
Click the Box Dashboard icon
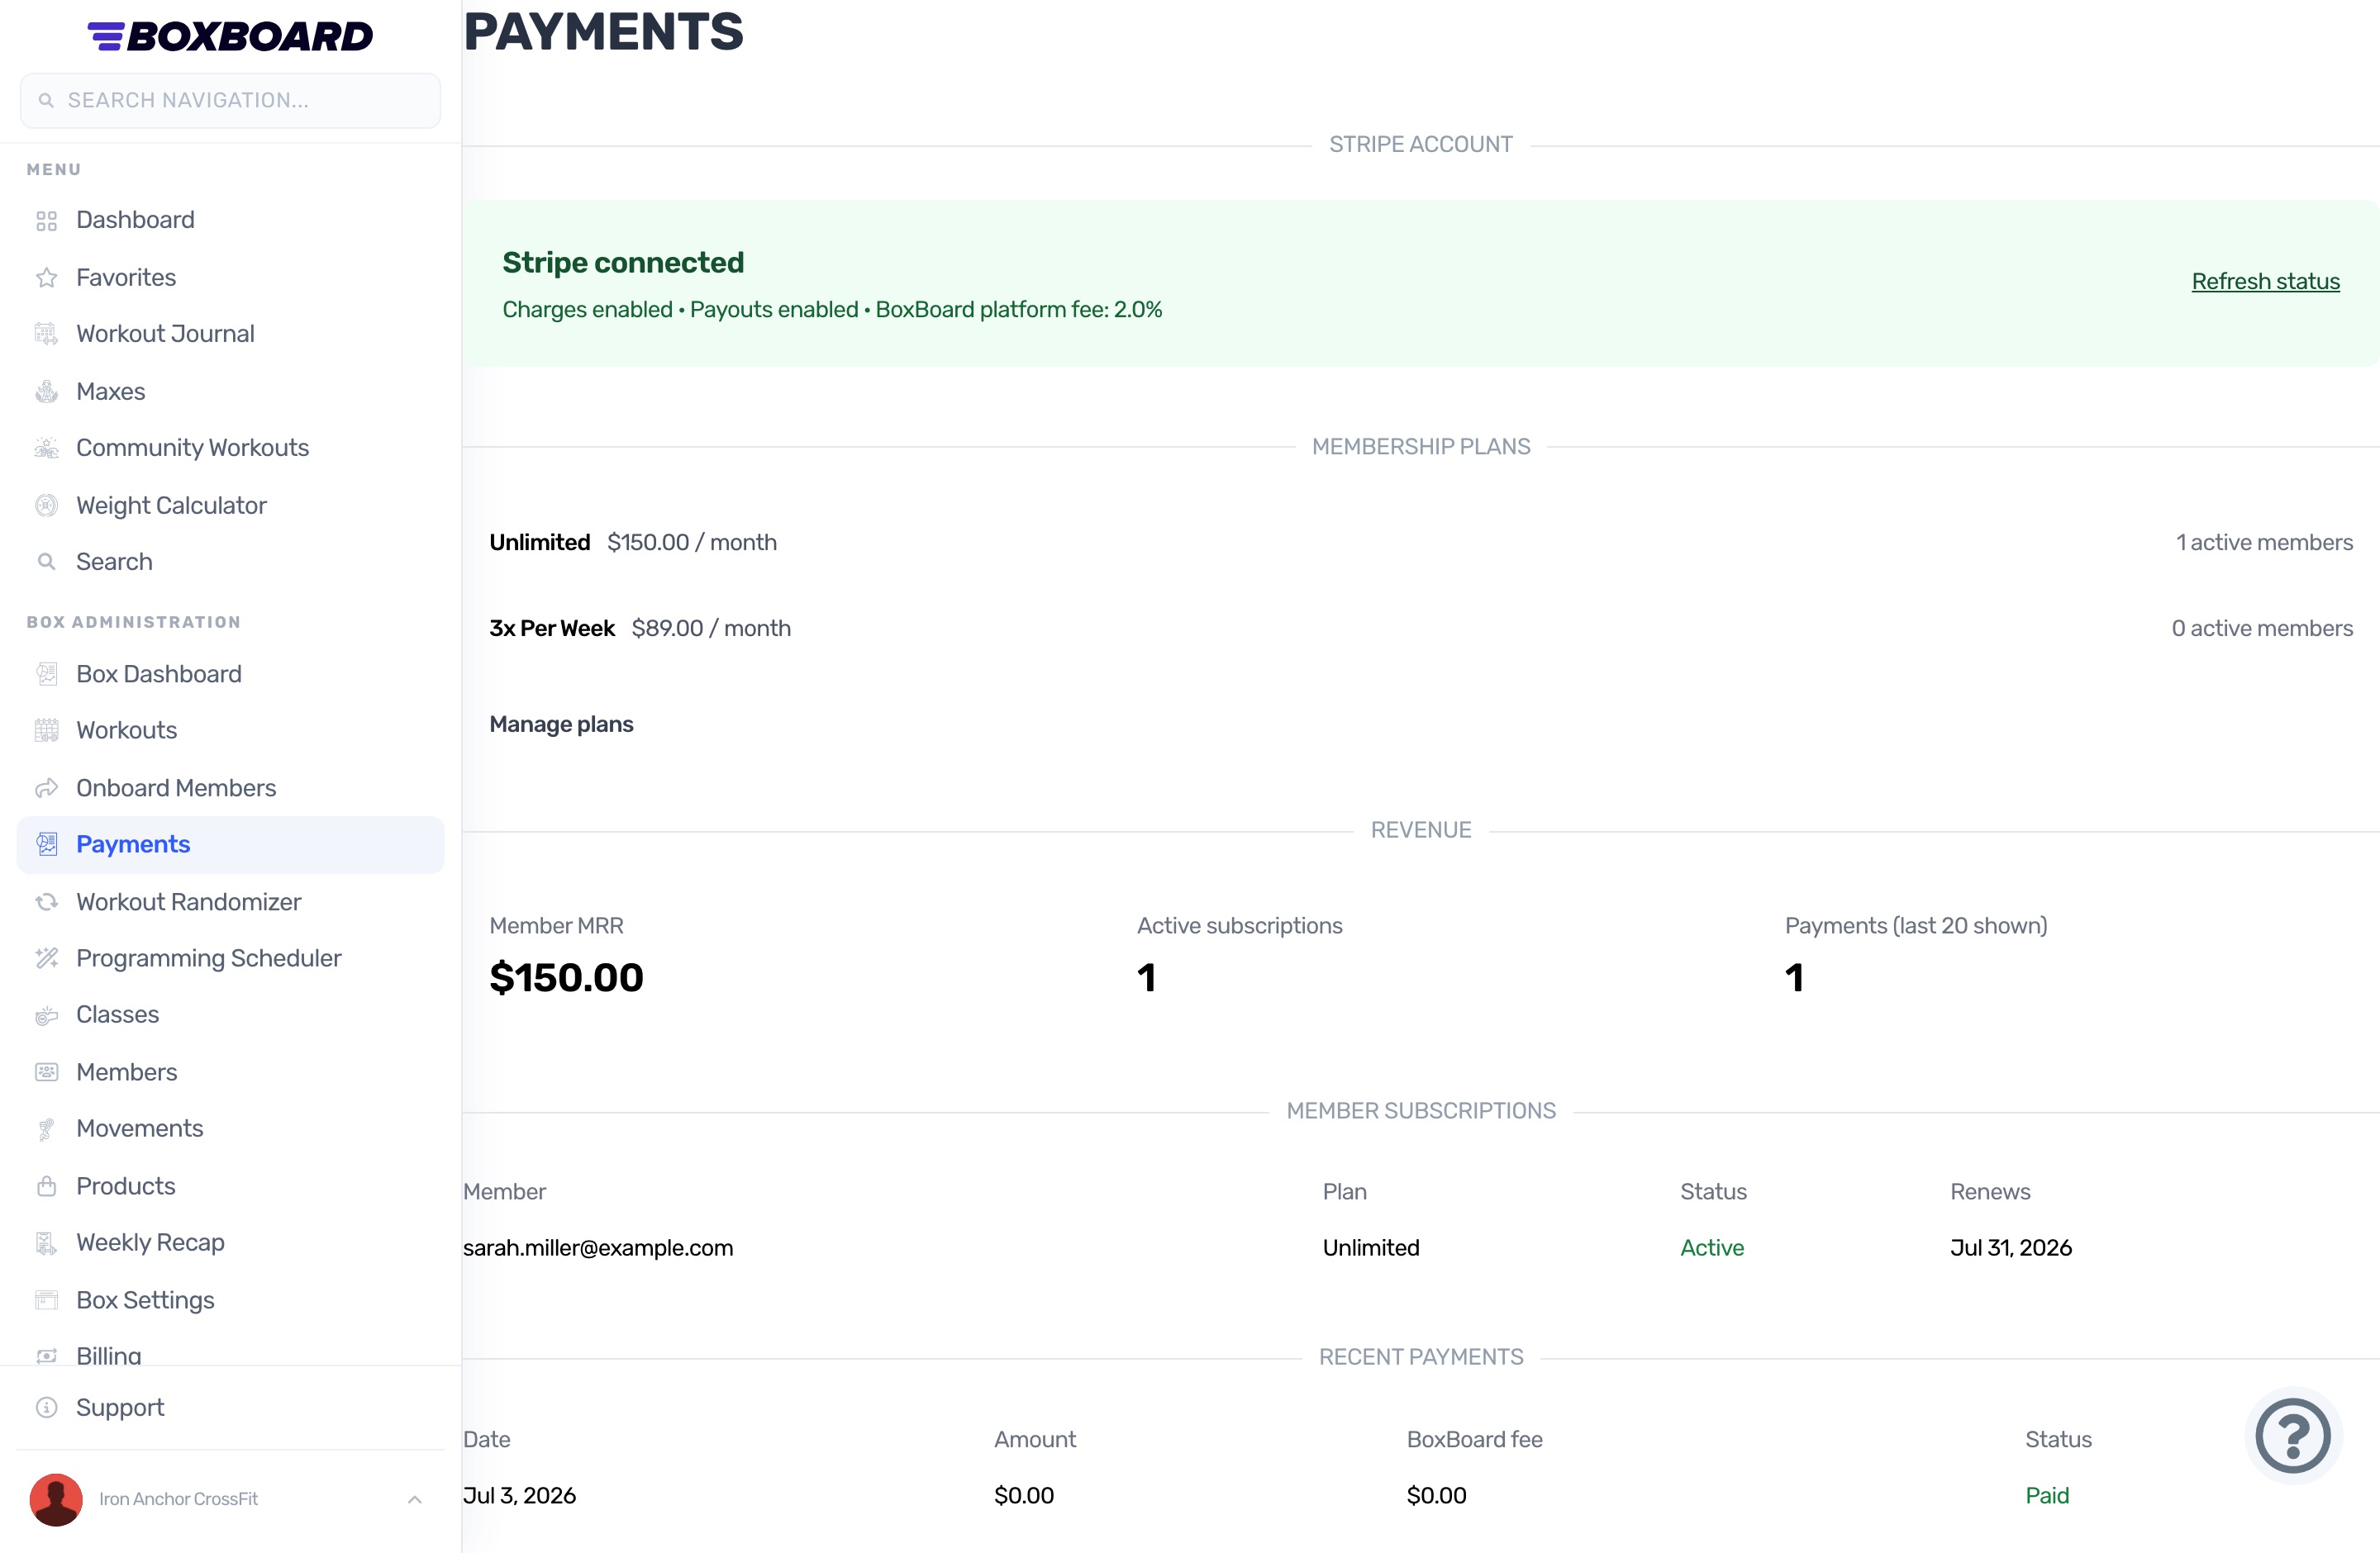[46, 673]
